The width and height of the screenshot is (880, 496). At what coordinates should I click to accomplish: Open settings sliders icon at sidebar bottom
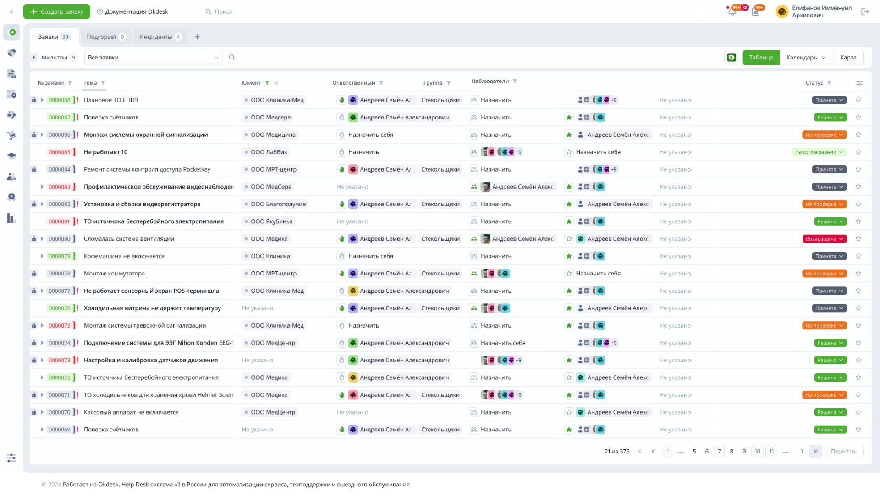[x=12, y=458]
